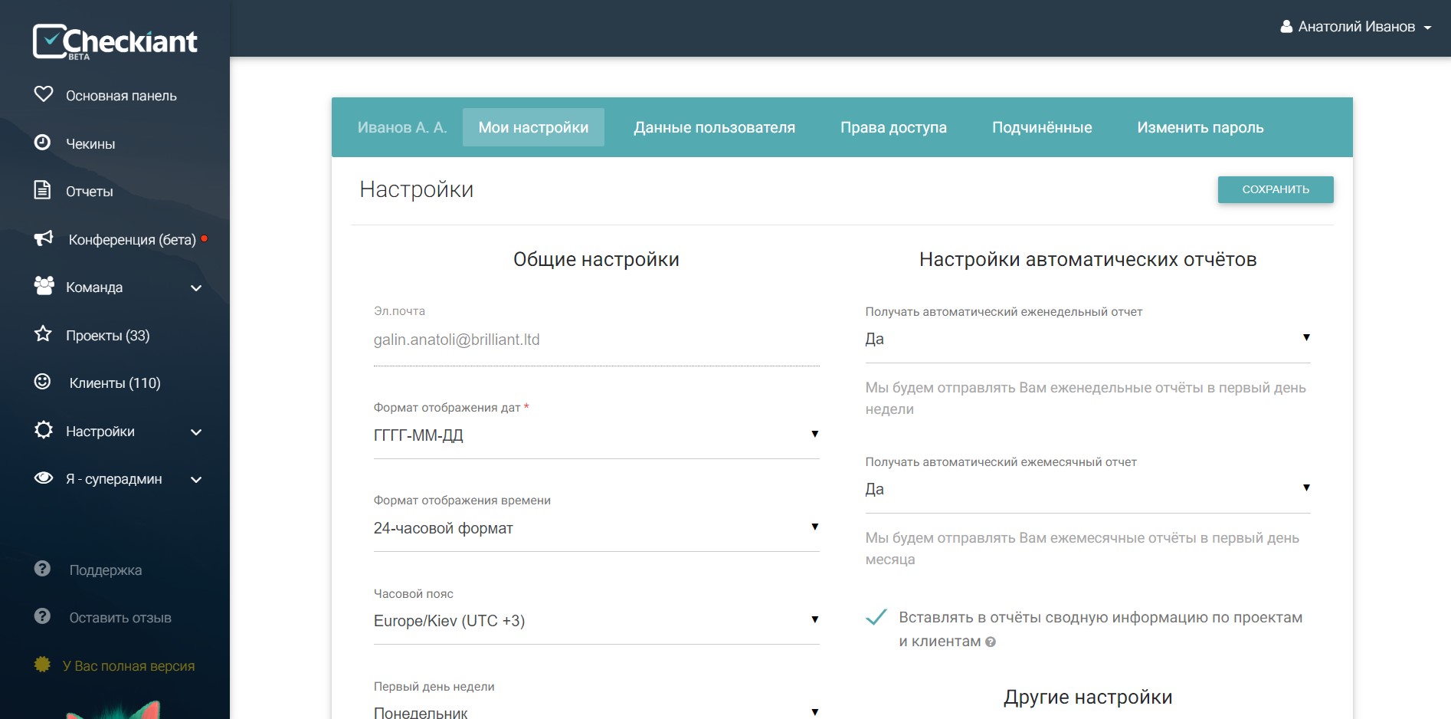Image resolution: width=1451 pixels, height=719 pixels.
Task: Go to the Изменить пароль tab
Action: pos(1200,127)
